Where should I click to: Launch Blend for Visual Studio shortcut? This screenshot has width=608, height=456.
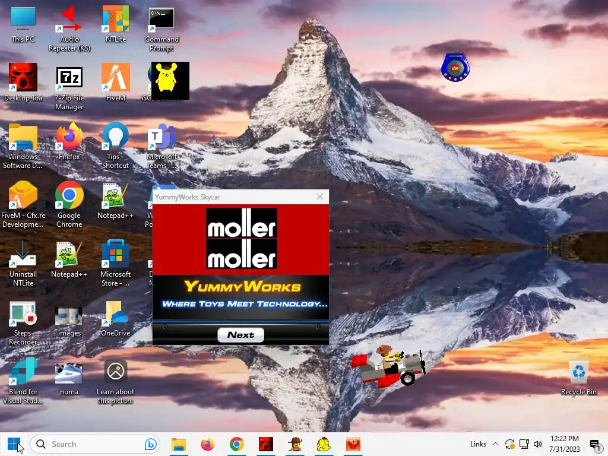coord(23,381)
